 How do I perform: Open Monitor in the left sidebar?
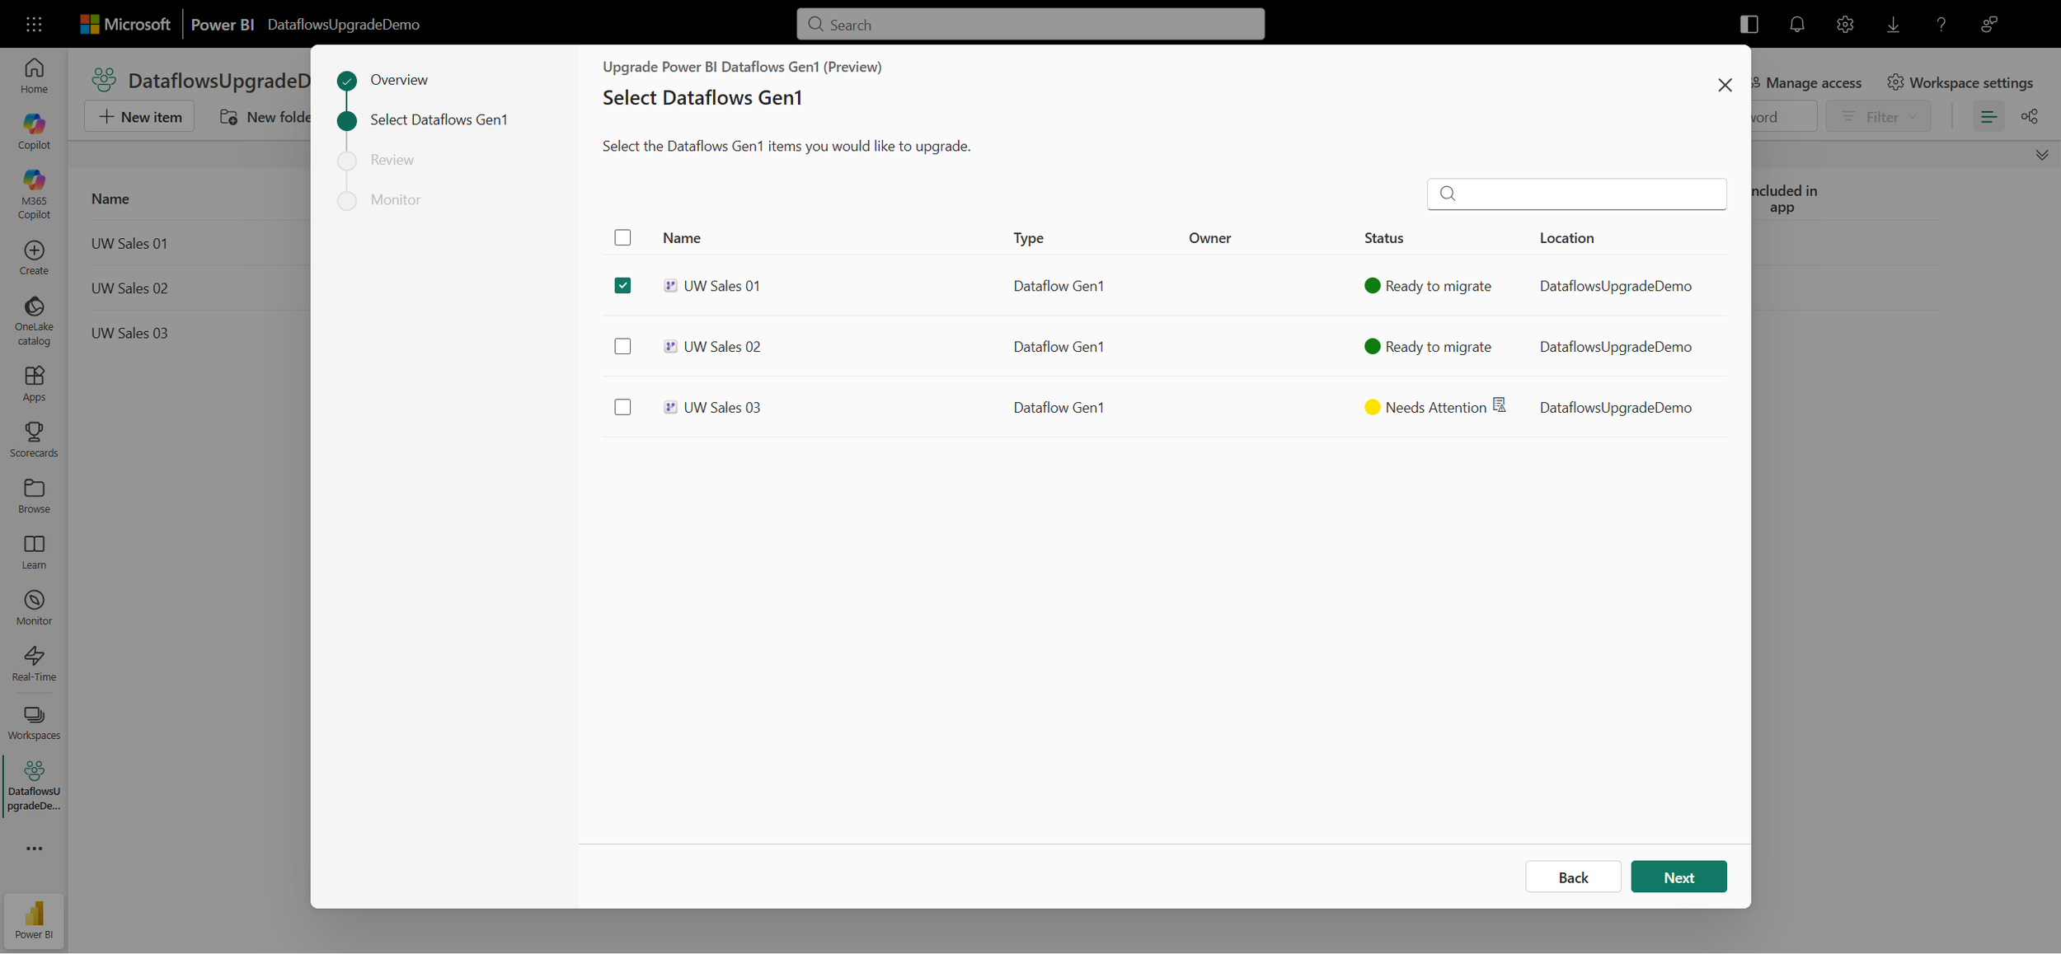point(34,608)
